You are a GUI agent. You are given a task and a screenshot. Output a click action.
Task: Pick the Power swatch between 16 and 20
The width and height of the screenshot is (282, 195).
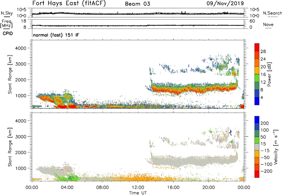tap(257, 70)
